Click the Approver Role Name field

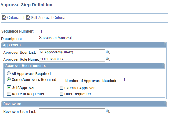pos(72,59)
